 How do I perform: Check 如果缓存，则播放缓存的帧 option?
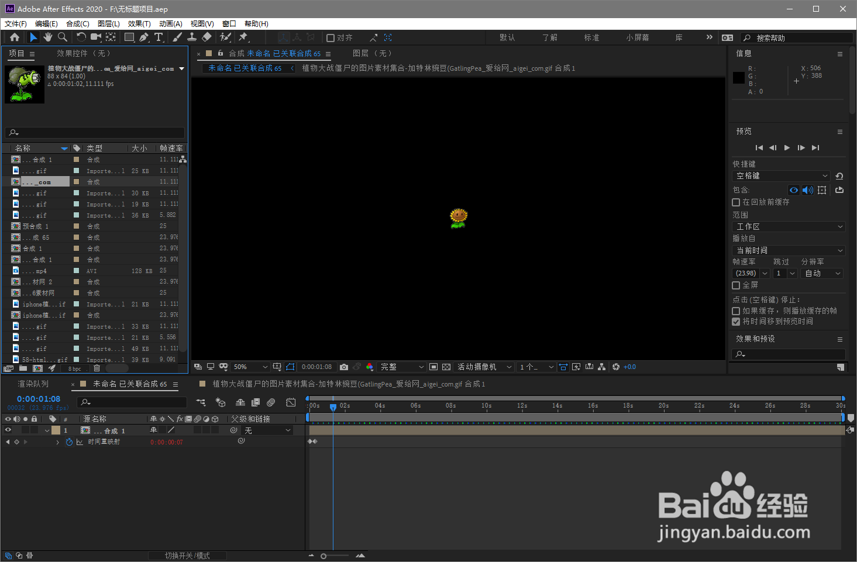(736, 311)
